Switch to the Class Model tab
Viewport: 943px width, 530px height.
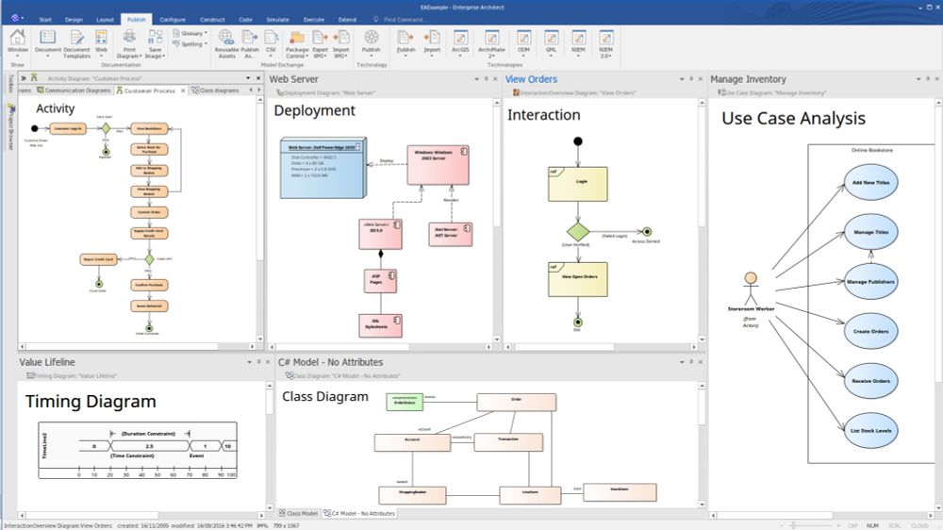pos(298,514)
